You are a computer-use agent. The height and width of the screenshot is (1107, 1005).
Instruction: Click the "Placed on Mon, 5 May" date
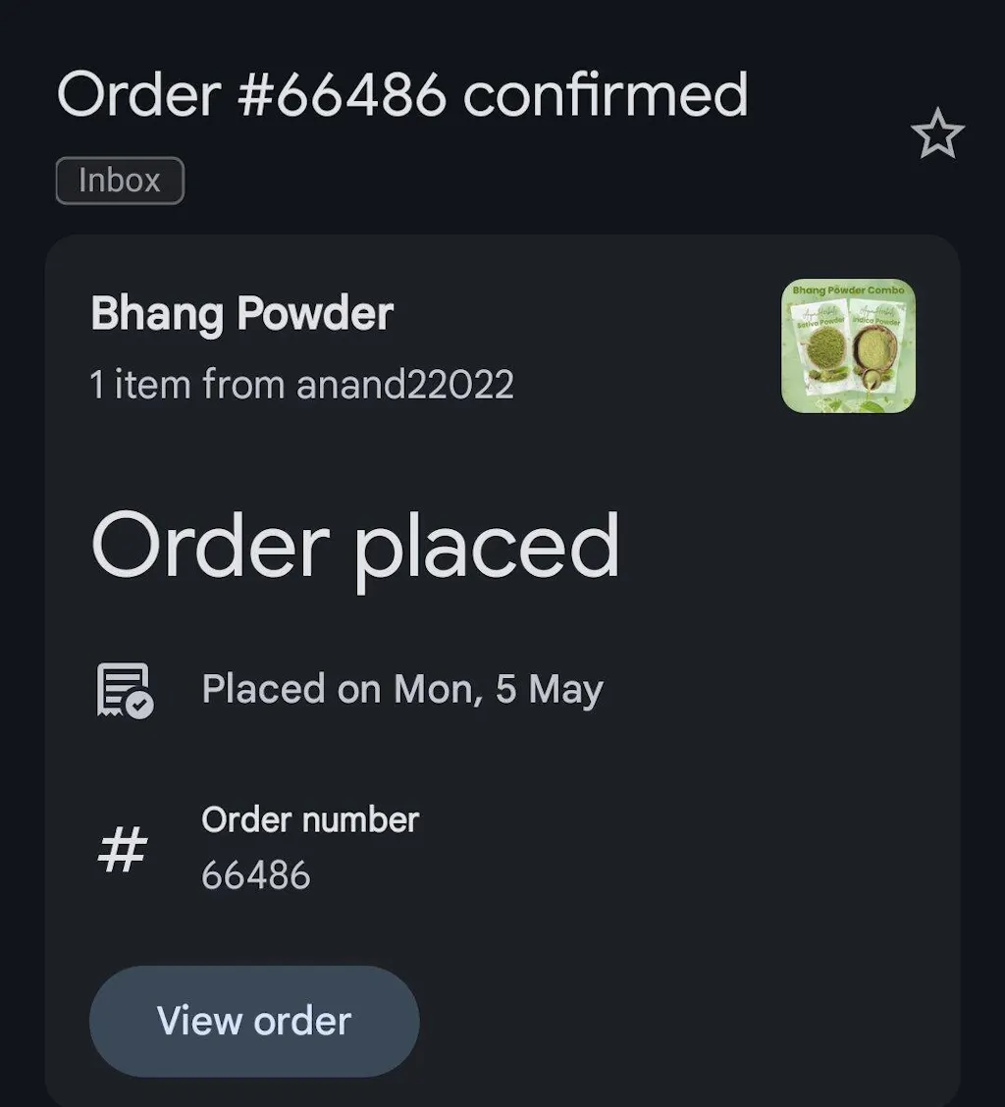pos(402,689)
